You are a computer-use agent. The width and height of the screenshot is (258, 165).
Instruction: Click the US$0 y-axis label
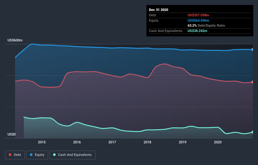(12, 134)
